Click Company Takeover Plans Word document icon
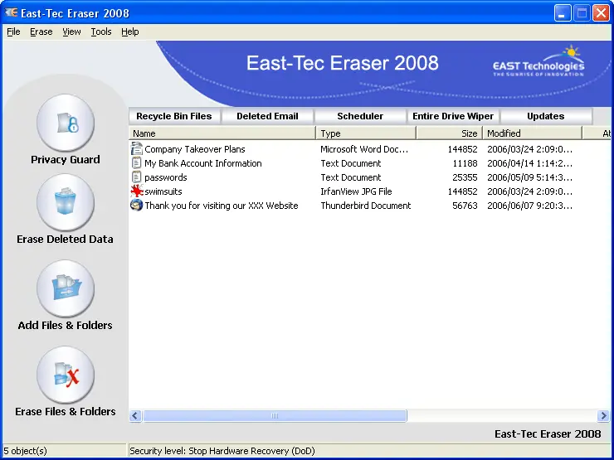The width and height of the screenshot is (614, 460). pos(136,148)
